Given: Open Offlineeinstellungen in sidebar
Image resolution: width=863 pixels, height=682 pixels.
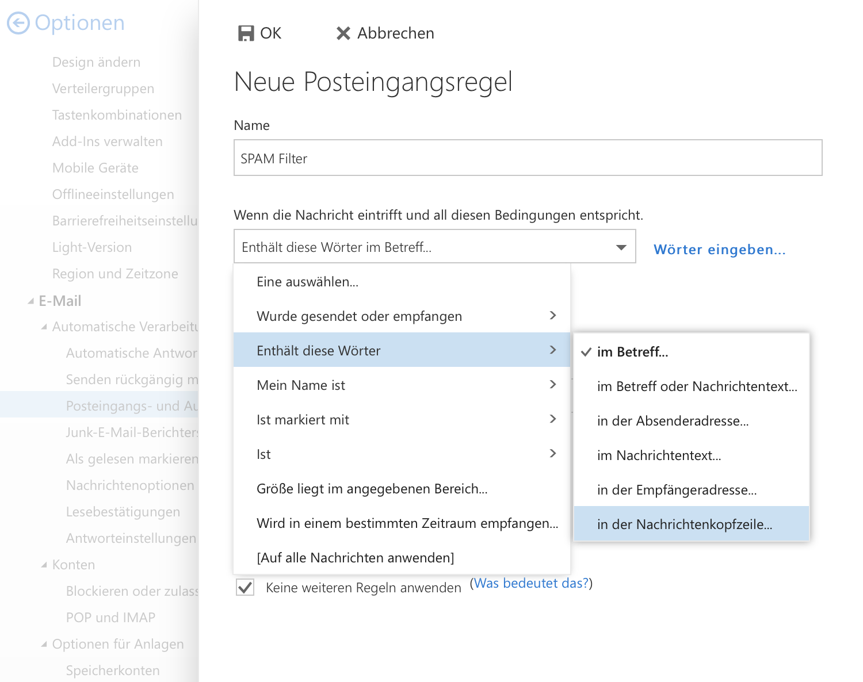Looking at the screenshot, I should [113, 194].
